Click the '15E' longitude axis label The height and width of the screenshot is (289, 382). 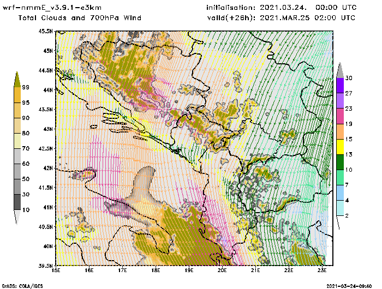(56, 270)
